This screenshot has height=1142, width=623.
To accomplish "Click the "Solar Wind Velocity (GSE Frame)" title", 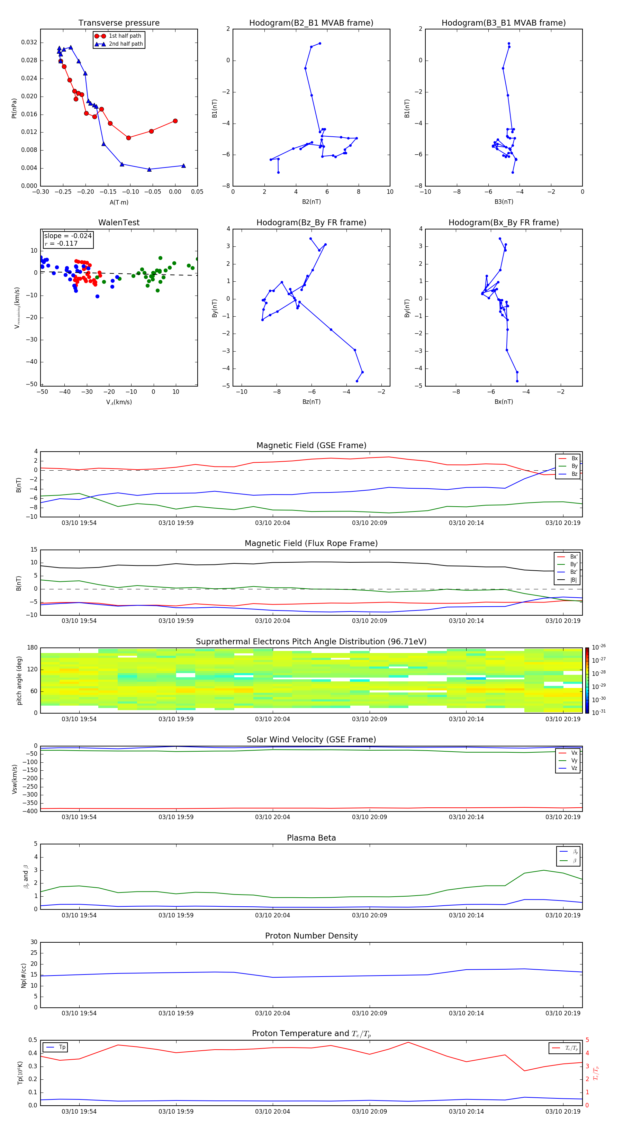I will point(311,740).
